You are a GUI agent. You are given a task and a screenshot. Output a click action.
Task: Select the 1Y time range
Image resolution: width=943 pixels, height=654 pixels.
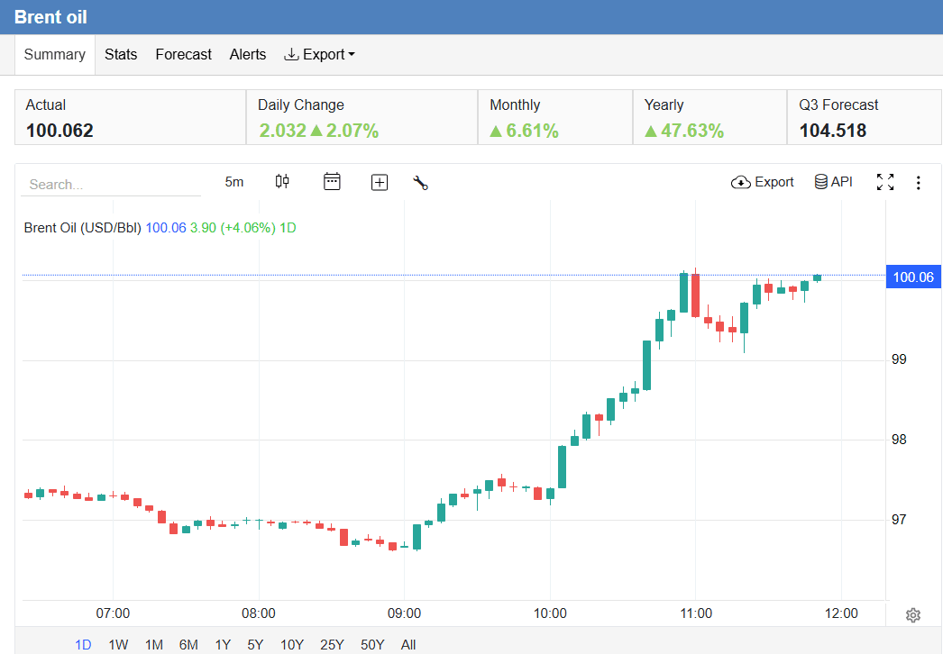(x=223, y=644)
